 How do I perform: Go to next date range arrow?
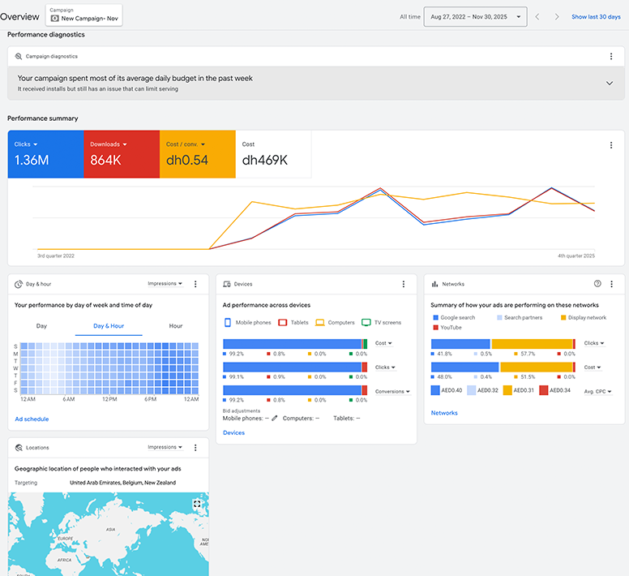[x=556, y=17]
